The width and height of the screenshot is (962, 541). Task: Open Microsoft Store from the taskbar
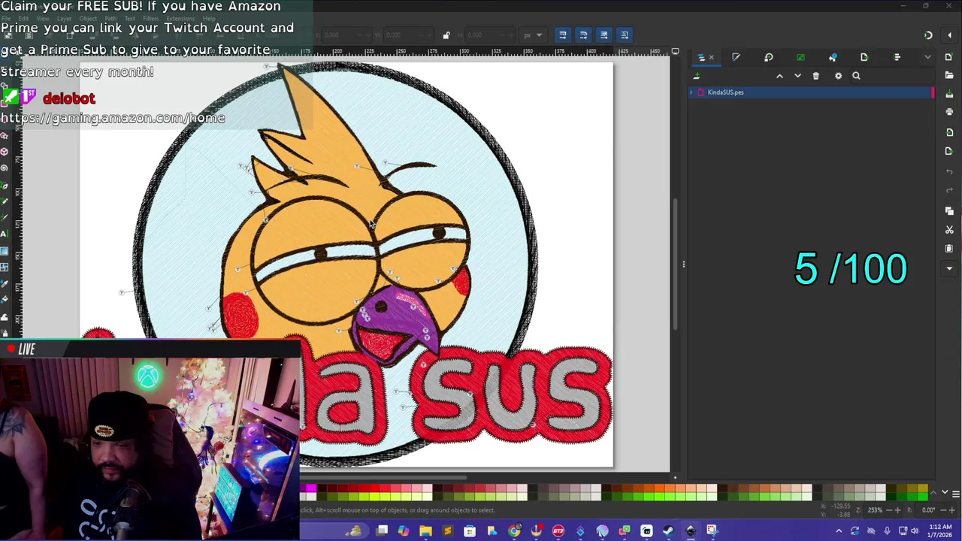[x=470, y=531]
